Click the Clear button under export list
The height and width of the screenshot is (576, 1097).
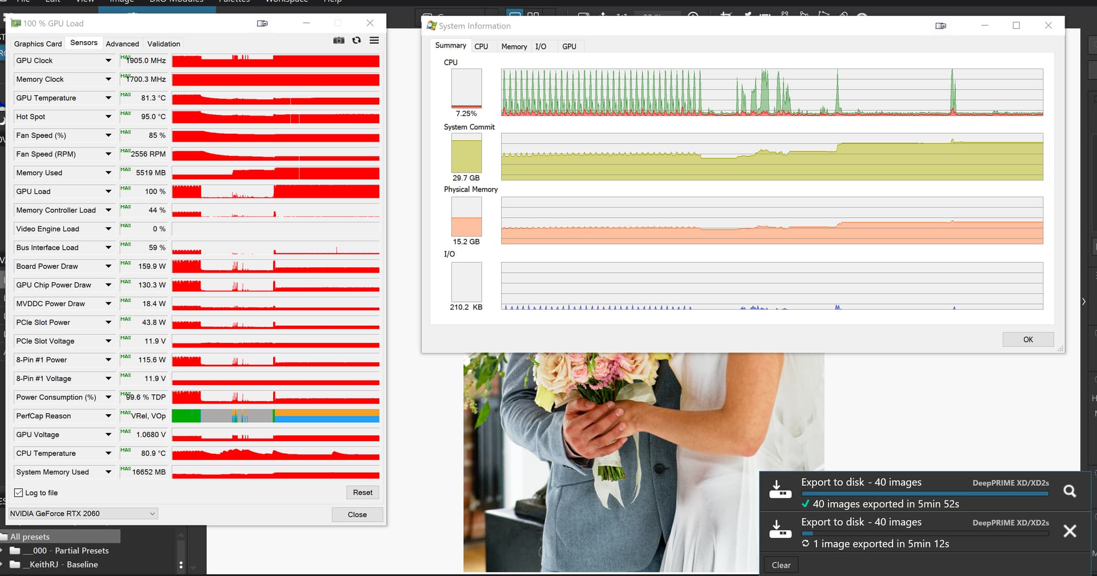[781, 565]
